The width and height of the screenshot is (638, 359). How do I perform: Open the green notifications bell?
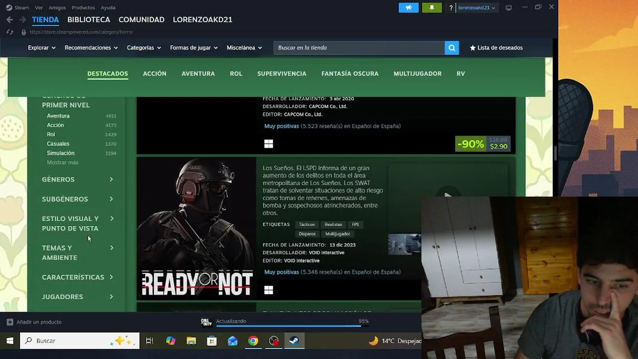(x=432, y=7)
